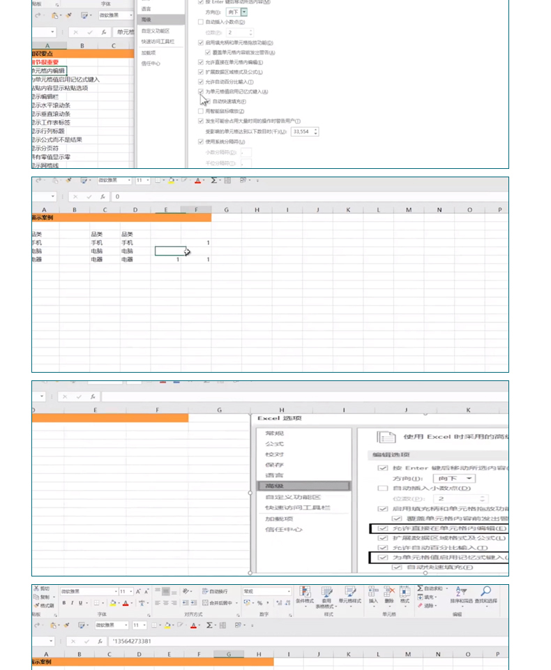Open Cell Styles (单元格样式) in the bottom ribbon
Viewport: 551px width, 670px height.
350,597
